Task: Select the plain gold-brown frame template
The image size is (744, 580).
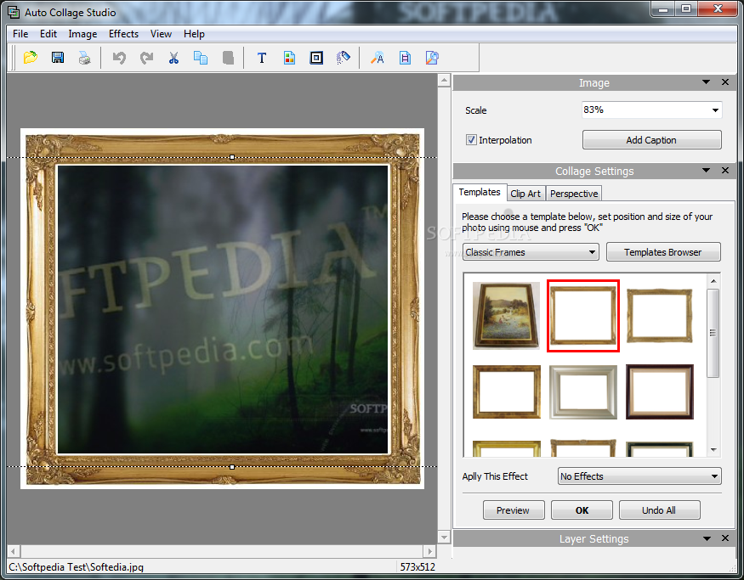Action: (x=506, y=391)
